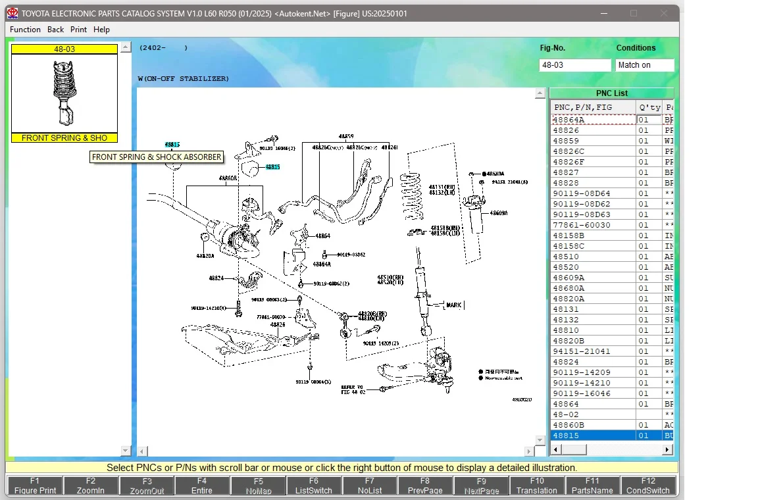
Task: Select PNC row 48158B
Action: pos(611,236)
